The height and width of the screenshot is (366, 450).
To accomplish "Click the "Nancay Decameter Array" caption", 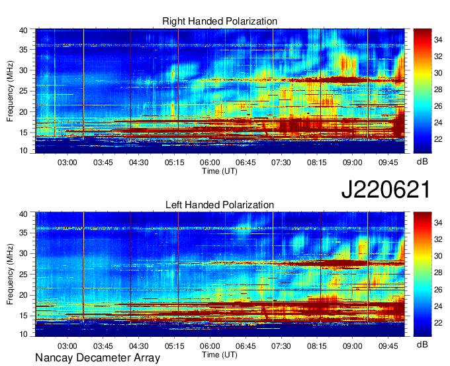I will click(97, 357).
